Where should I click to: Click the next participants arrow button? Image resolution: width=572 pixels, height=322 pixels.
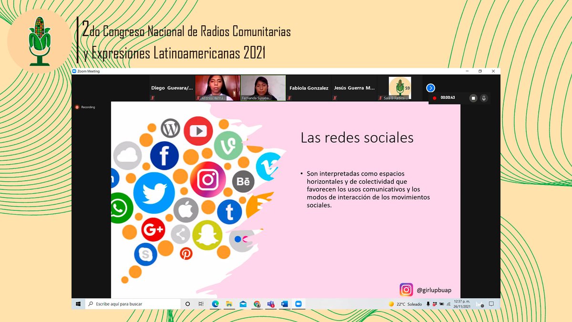[x=430, y=88]
